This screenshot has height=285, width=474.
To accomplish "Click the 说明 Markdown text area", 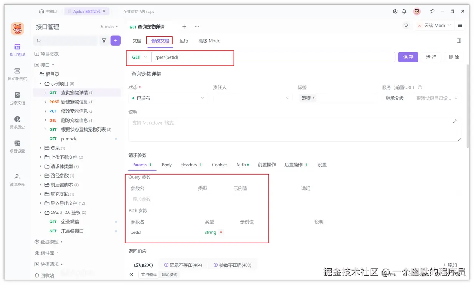I will [x=295, y=129].
